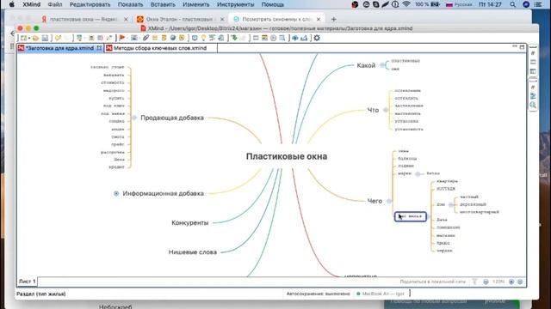Collapse the марки subtopic handle
Image resolution: width=551 pixels, height=309 pixels.
(418, 173)
